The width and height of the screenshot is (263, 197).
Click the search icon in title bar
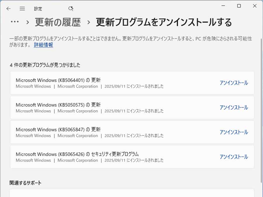click(71, 8)
